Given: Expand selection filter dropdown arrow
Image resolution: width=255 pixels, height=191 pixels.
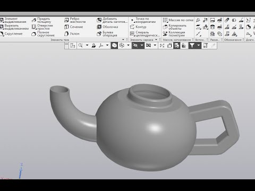Looking at the screenshot, I should 198,46.
